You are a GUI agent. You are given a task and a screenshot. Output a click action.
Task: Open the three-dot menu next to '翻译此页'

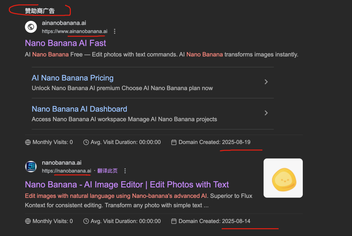(125, 171)
